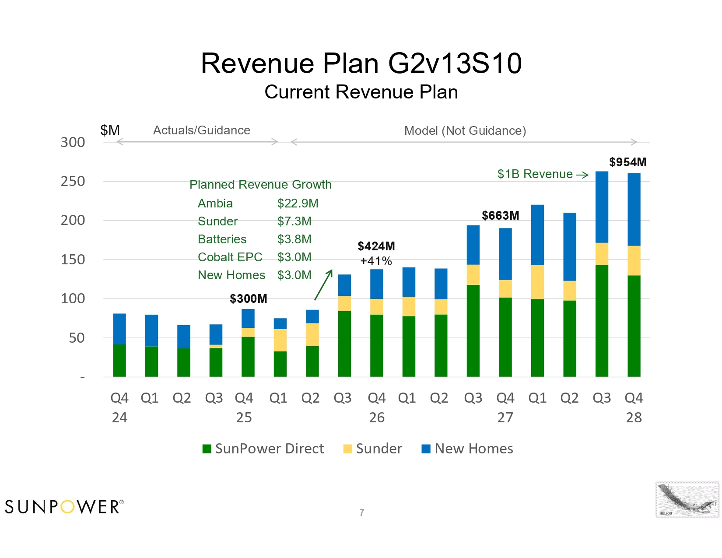722x558 pixels.
Task: Click the Cobalt EPC $3.0M line item
Action: pos(255,257)
